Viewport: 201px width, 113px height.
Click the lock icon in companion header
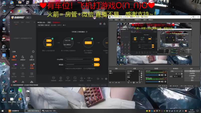click(105, 24)
